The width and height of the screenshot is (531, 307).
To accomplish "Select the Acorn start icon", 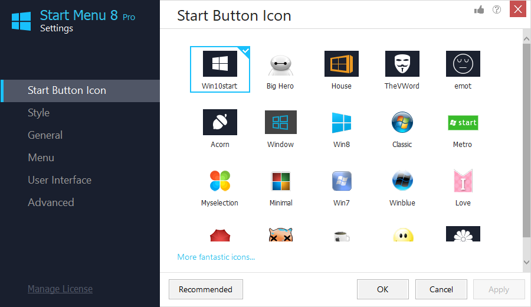I will tap(219, 123).
